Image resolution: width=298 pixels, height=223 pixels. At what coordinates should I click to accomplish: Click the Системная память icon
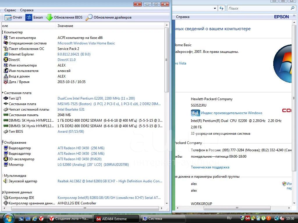[x=6, y=115]
